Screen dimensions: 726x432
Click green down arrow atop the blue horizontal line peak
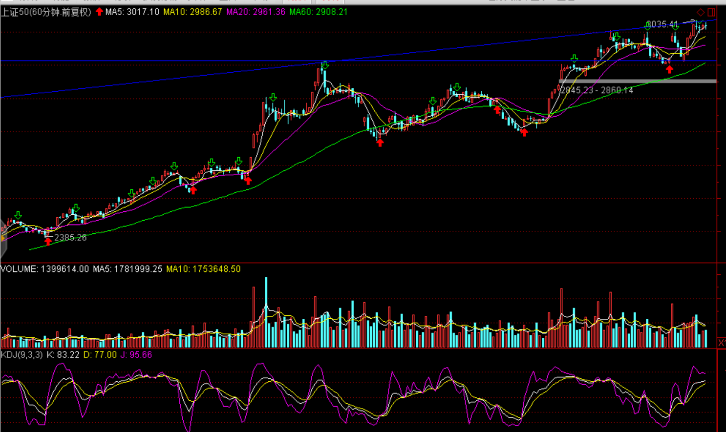click(325, 65)
